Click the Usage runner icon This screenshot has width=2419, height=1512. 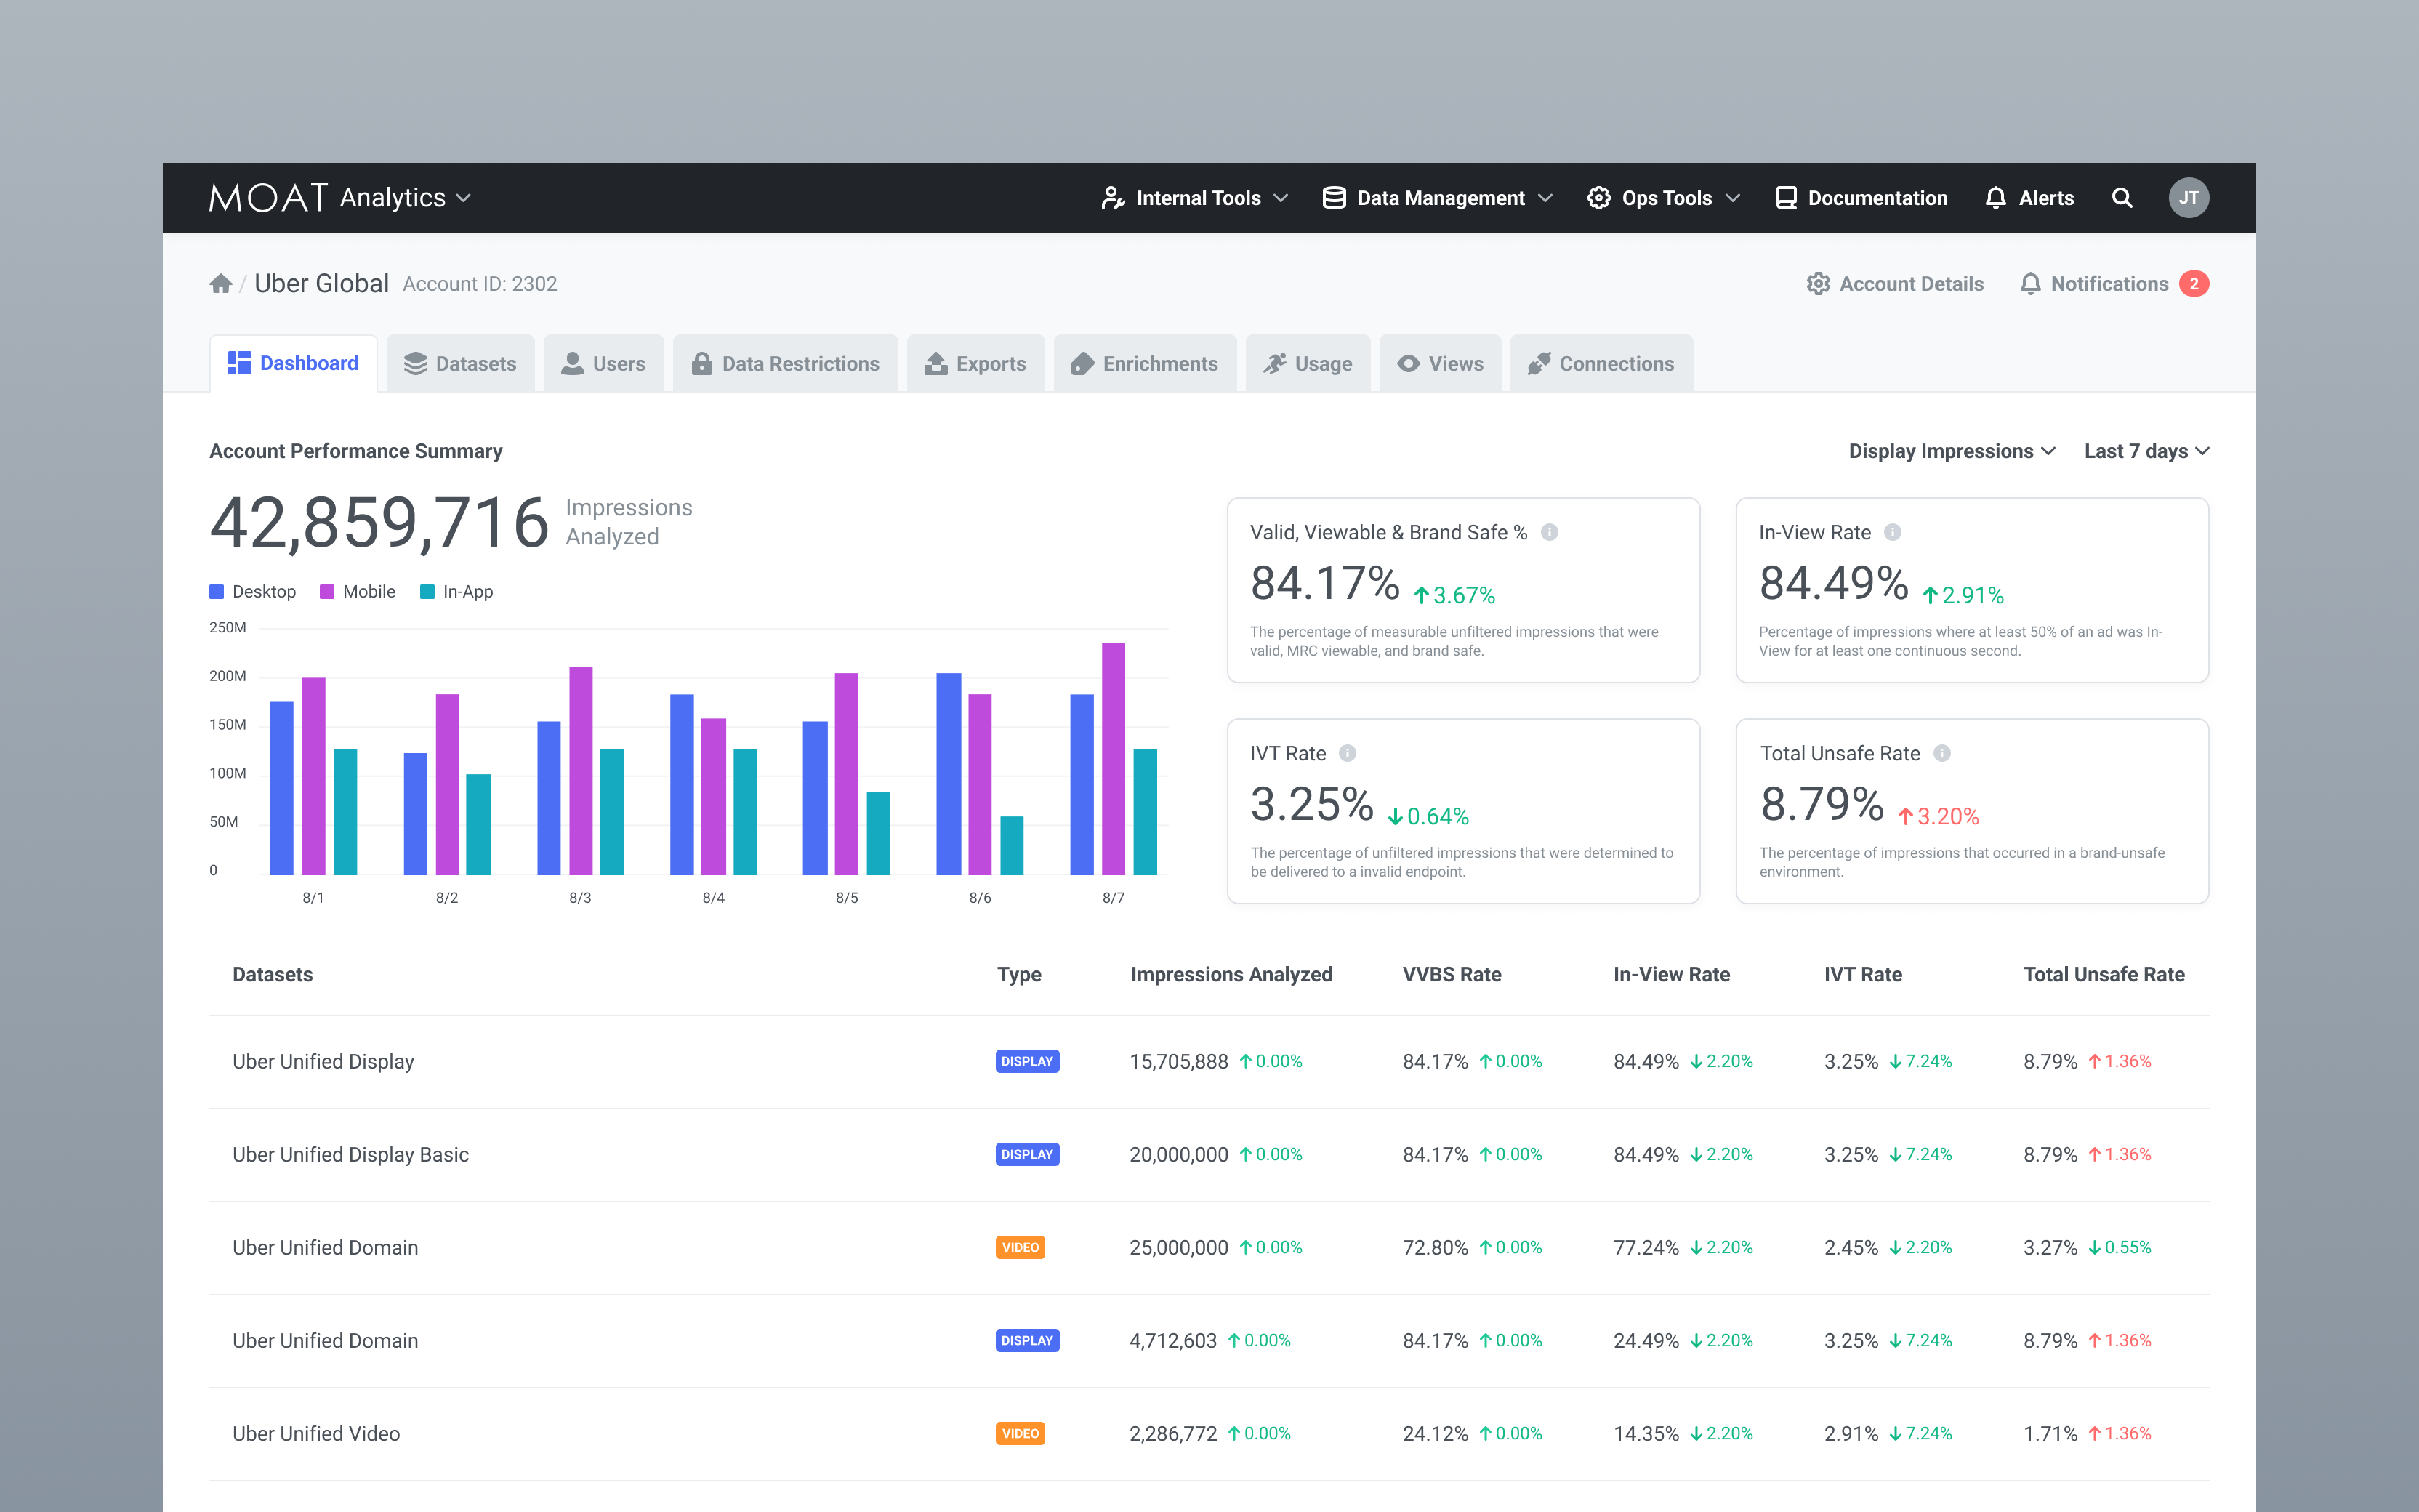tap(1274, 364)
